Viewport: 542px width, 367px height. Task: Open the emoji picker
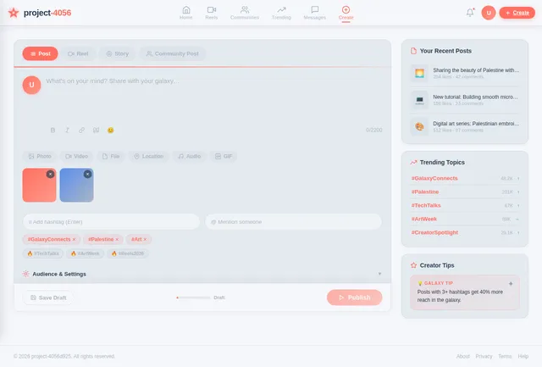110,131
